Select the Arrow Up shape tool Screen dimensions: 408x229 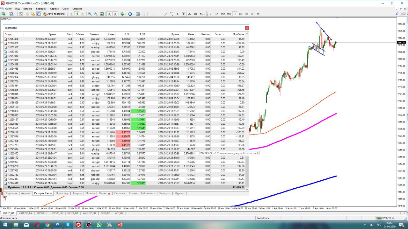189,14
